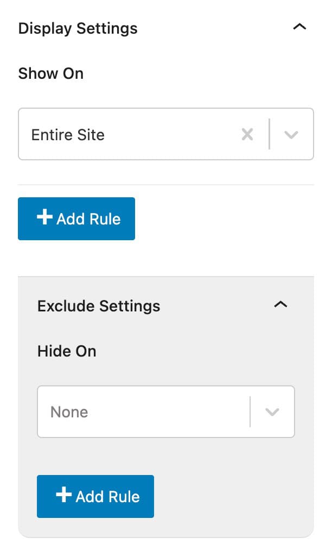Click the Add Rule button under Show On
The width and height of the screenshot is (332, 550).
(76, 218)
